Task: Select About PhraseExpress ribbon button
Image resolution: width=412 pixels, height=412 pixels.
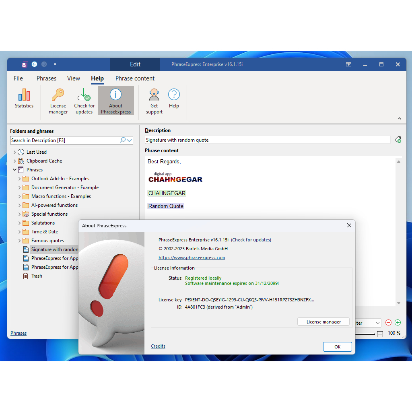Action: tap(115, 101)
